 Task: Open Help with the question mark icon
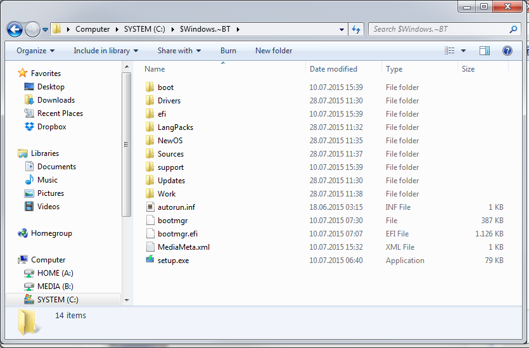click(x=507, y=51)
